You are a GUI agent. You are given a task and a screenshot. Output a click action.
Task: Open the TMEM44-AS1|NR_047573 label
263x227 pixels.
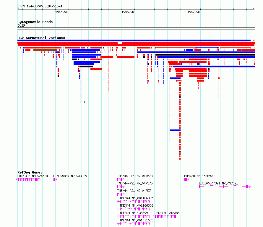tap(135, 176)
